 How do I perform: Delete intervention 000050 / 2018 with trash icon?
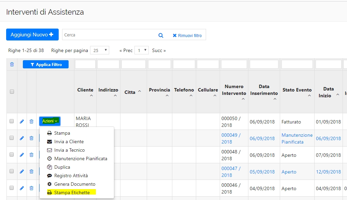coord(31,121)
